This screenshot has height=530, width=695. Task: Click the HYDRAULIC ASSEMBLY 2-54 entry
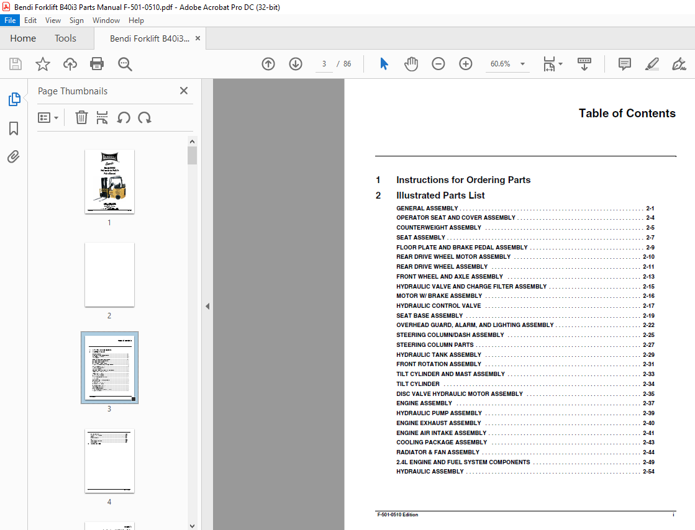[525, 472]
